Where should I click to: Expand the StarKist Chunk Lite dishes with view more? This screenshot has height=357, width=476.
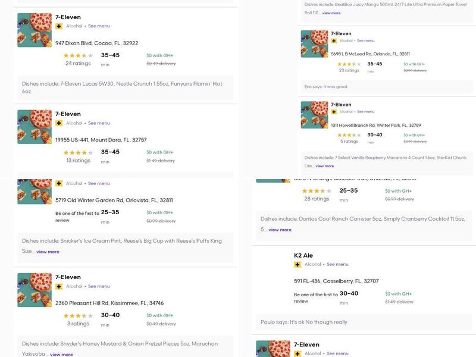[x=325, y=166]
